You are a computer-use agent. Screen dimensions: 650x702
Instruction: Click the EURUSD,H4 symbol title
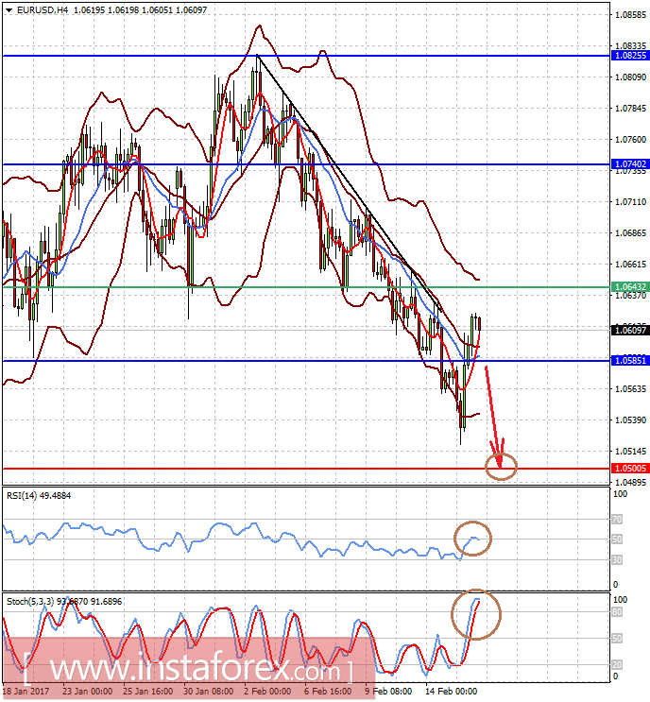click(43, 9)
